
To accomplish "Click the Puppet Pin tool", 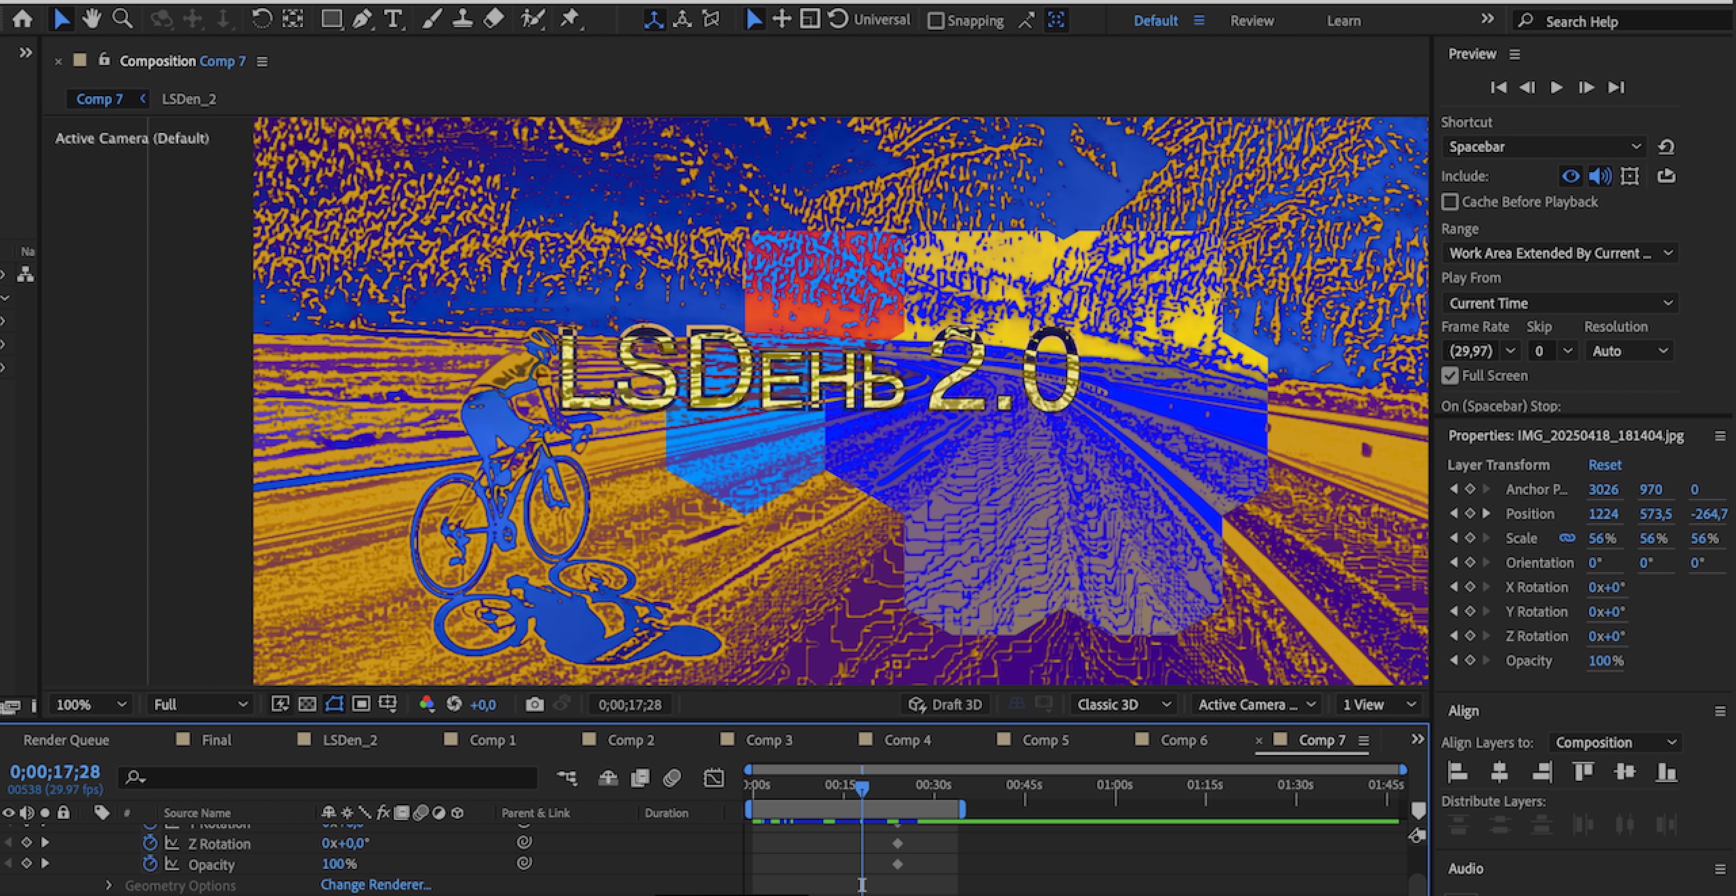I will 569,19.
